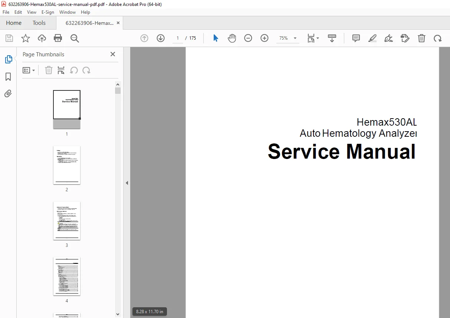Open the E-Sign menu
Screen dimensions: 450x318
48,12
